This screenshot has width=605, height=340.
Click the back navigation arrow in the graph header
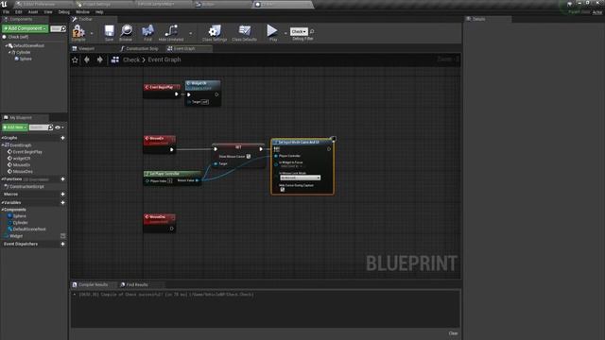87,59
